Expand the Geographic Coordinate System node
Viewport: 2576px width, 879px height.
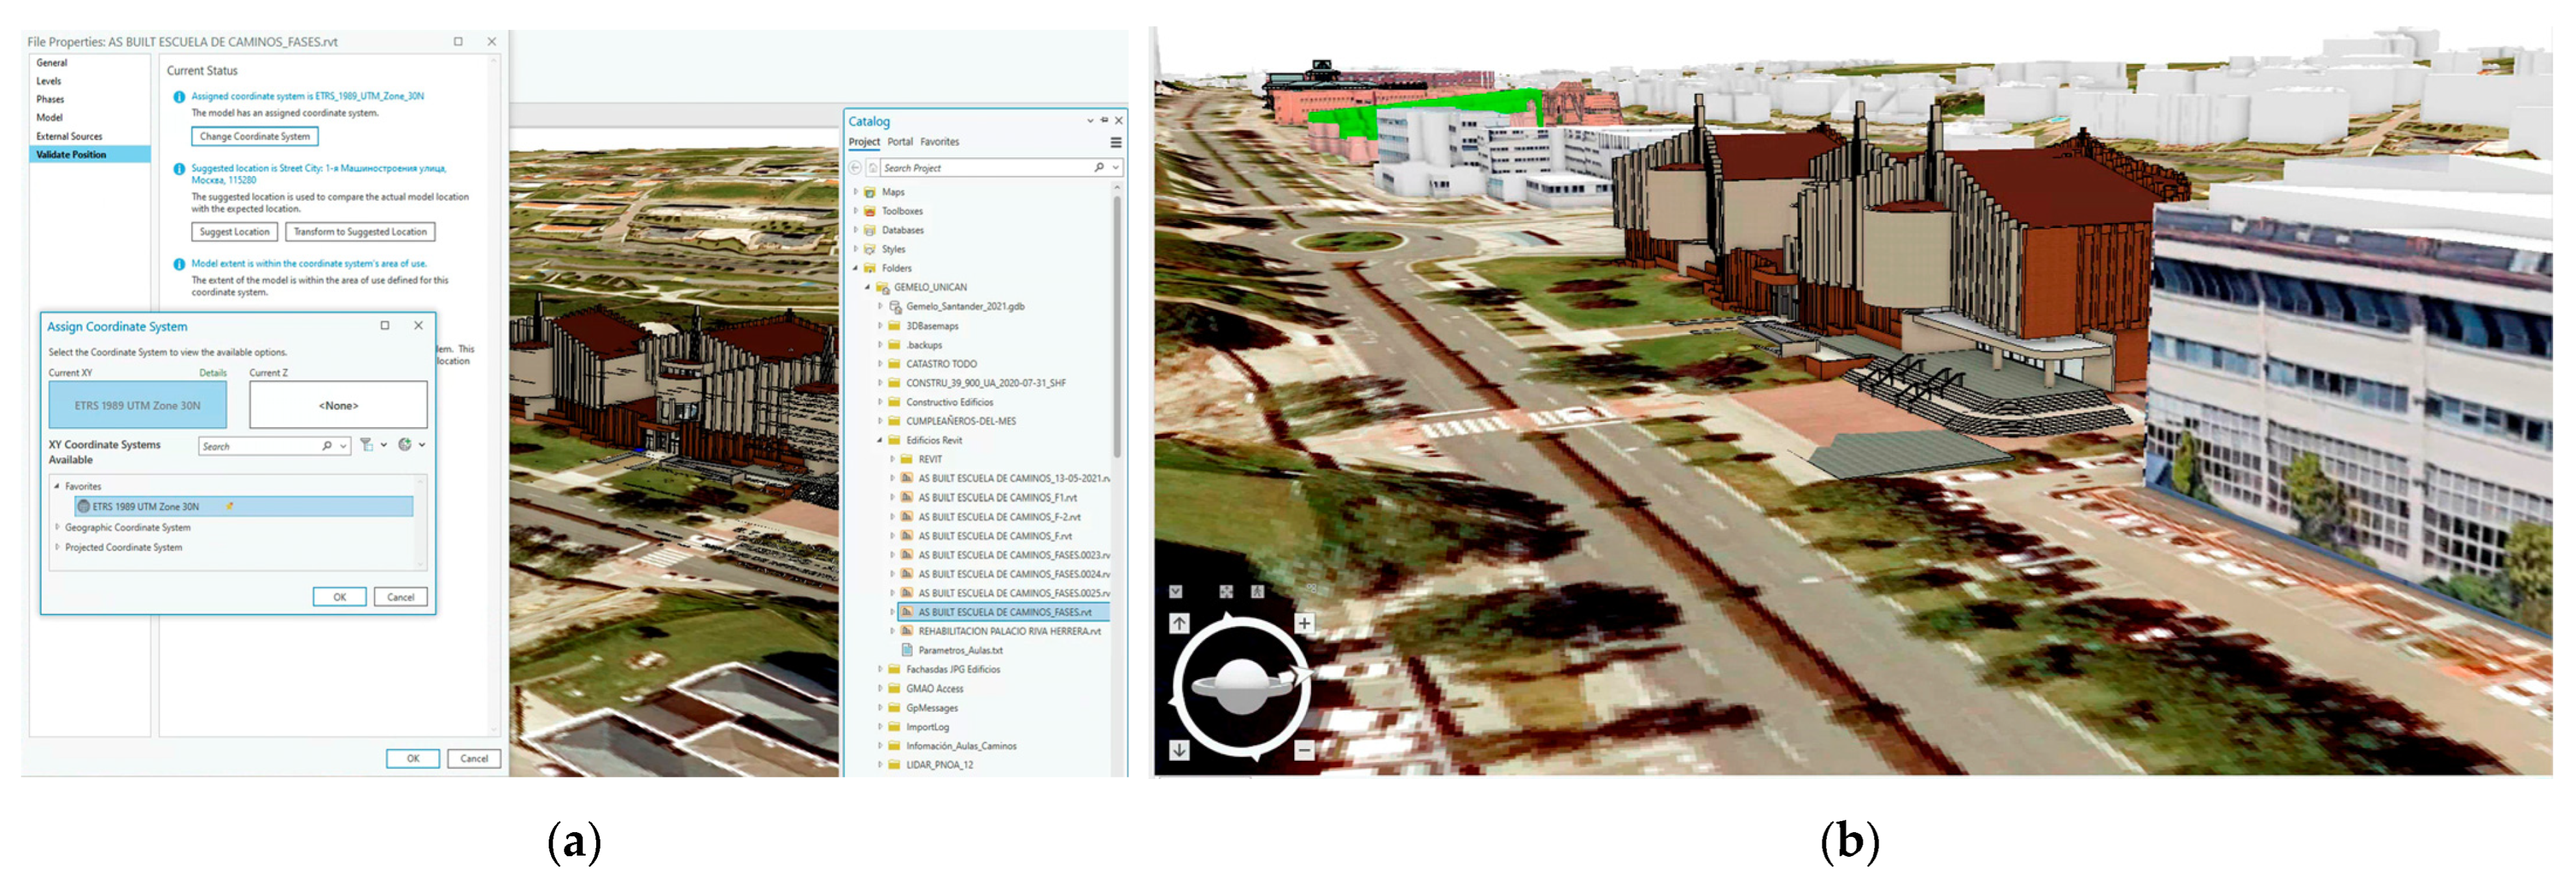pyautogui.click(x=57, y=527)
